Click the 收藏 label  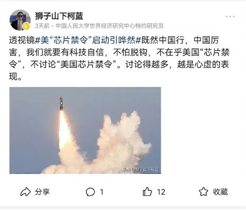[220, 192]
